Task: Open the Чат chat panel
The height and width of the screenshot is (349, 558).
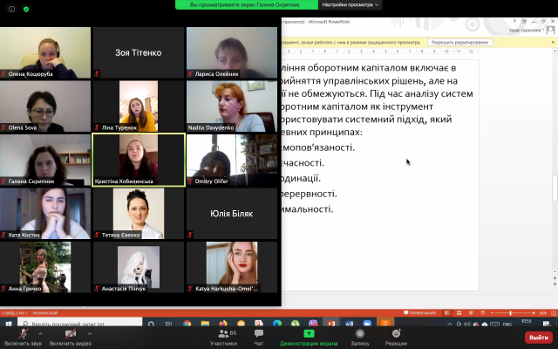Action: click(259, 337)
